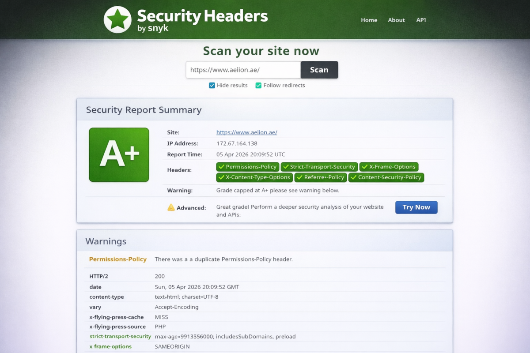
Task: Toggle the Hide results checkbox
Action: click(212, 85)
